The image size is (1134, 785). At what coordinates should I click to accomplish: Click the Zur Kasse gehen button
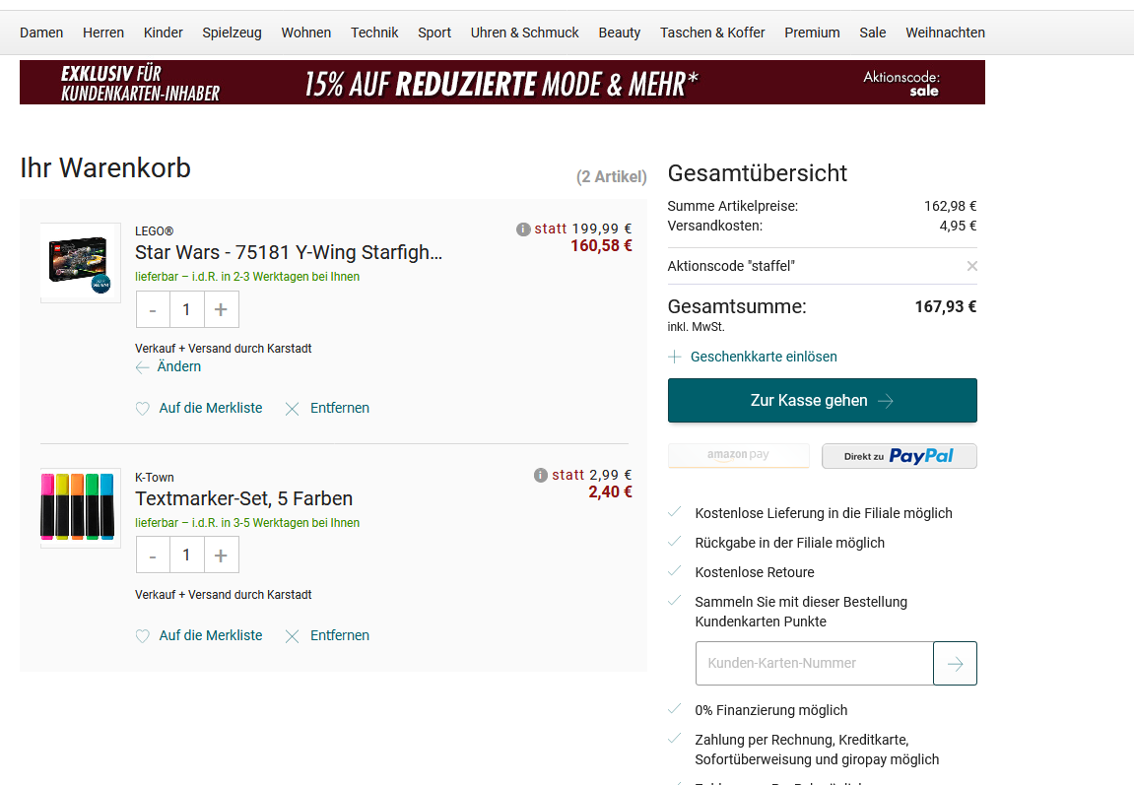click(822, 401)
